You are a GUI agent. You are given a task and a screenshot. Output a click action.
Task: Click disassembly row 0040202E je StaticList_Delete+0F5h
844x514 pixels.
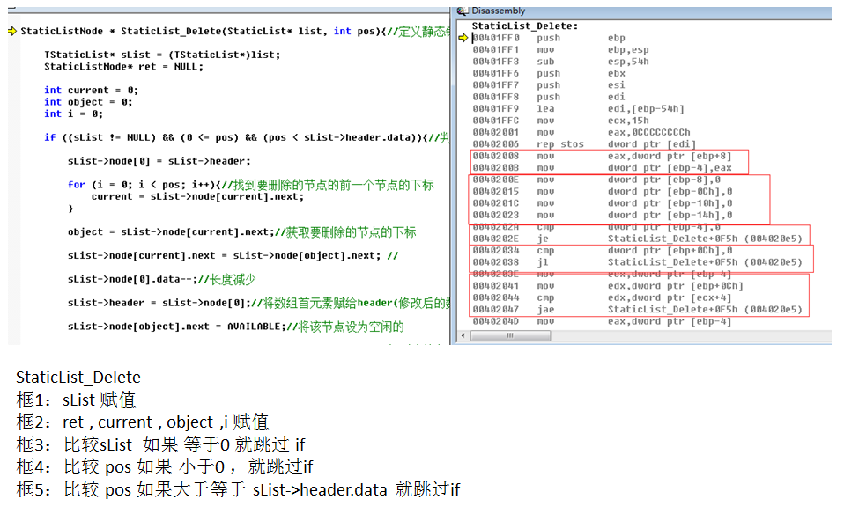[638, 239]
